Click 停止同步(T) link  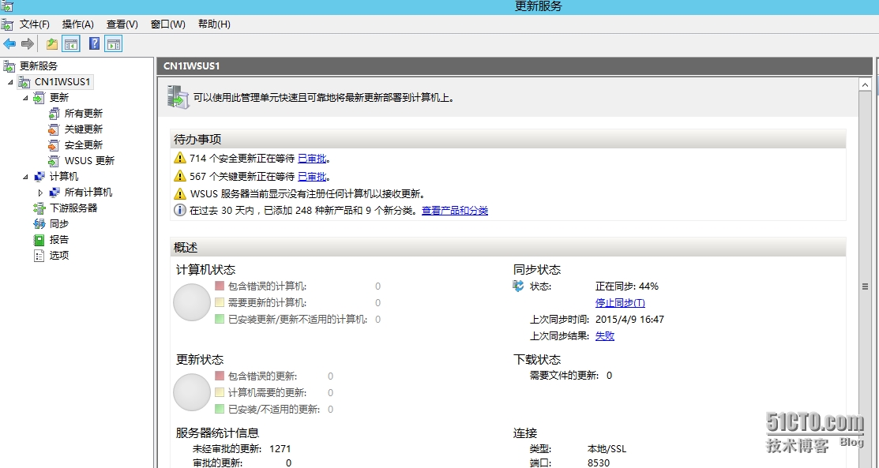pos(620,302)
